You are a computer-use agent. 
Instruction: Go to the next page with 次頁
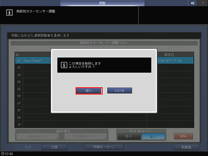click(54, 147)
